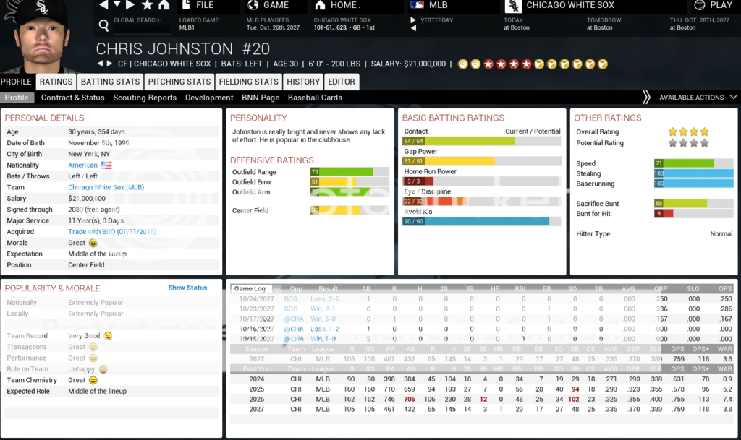
Task: Click the home icon beside the star
Action: (x=164, y=5)
